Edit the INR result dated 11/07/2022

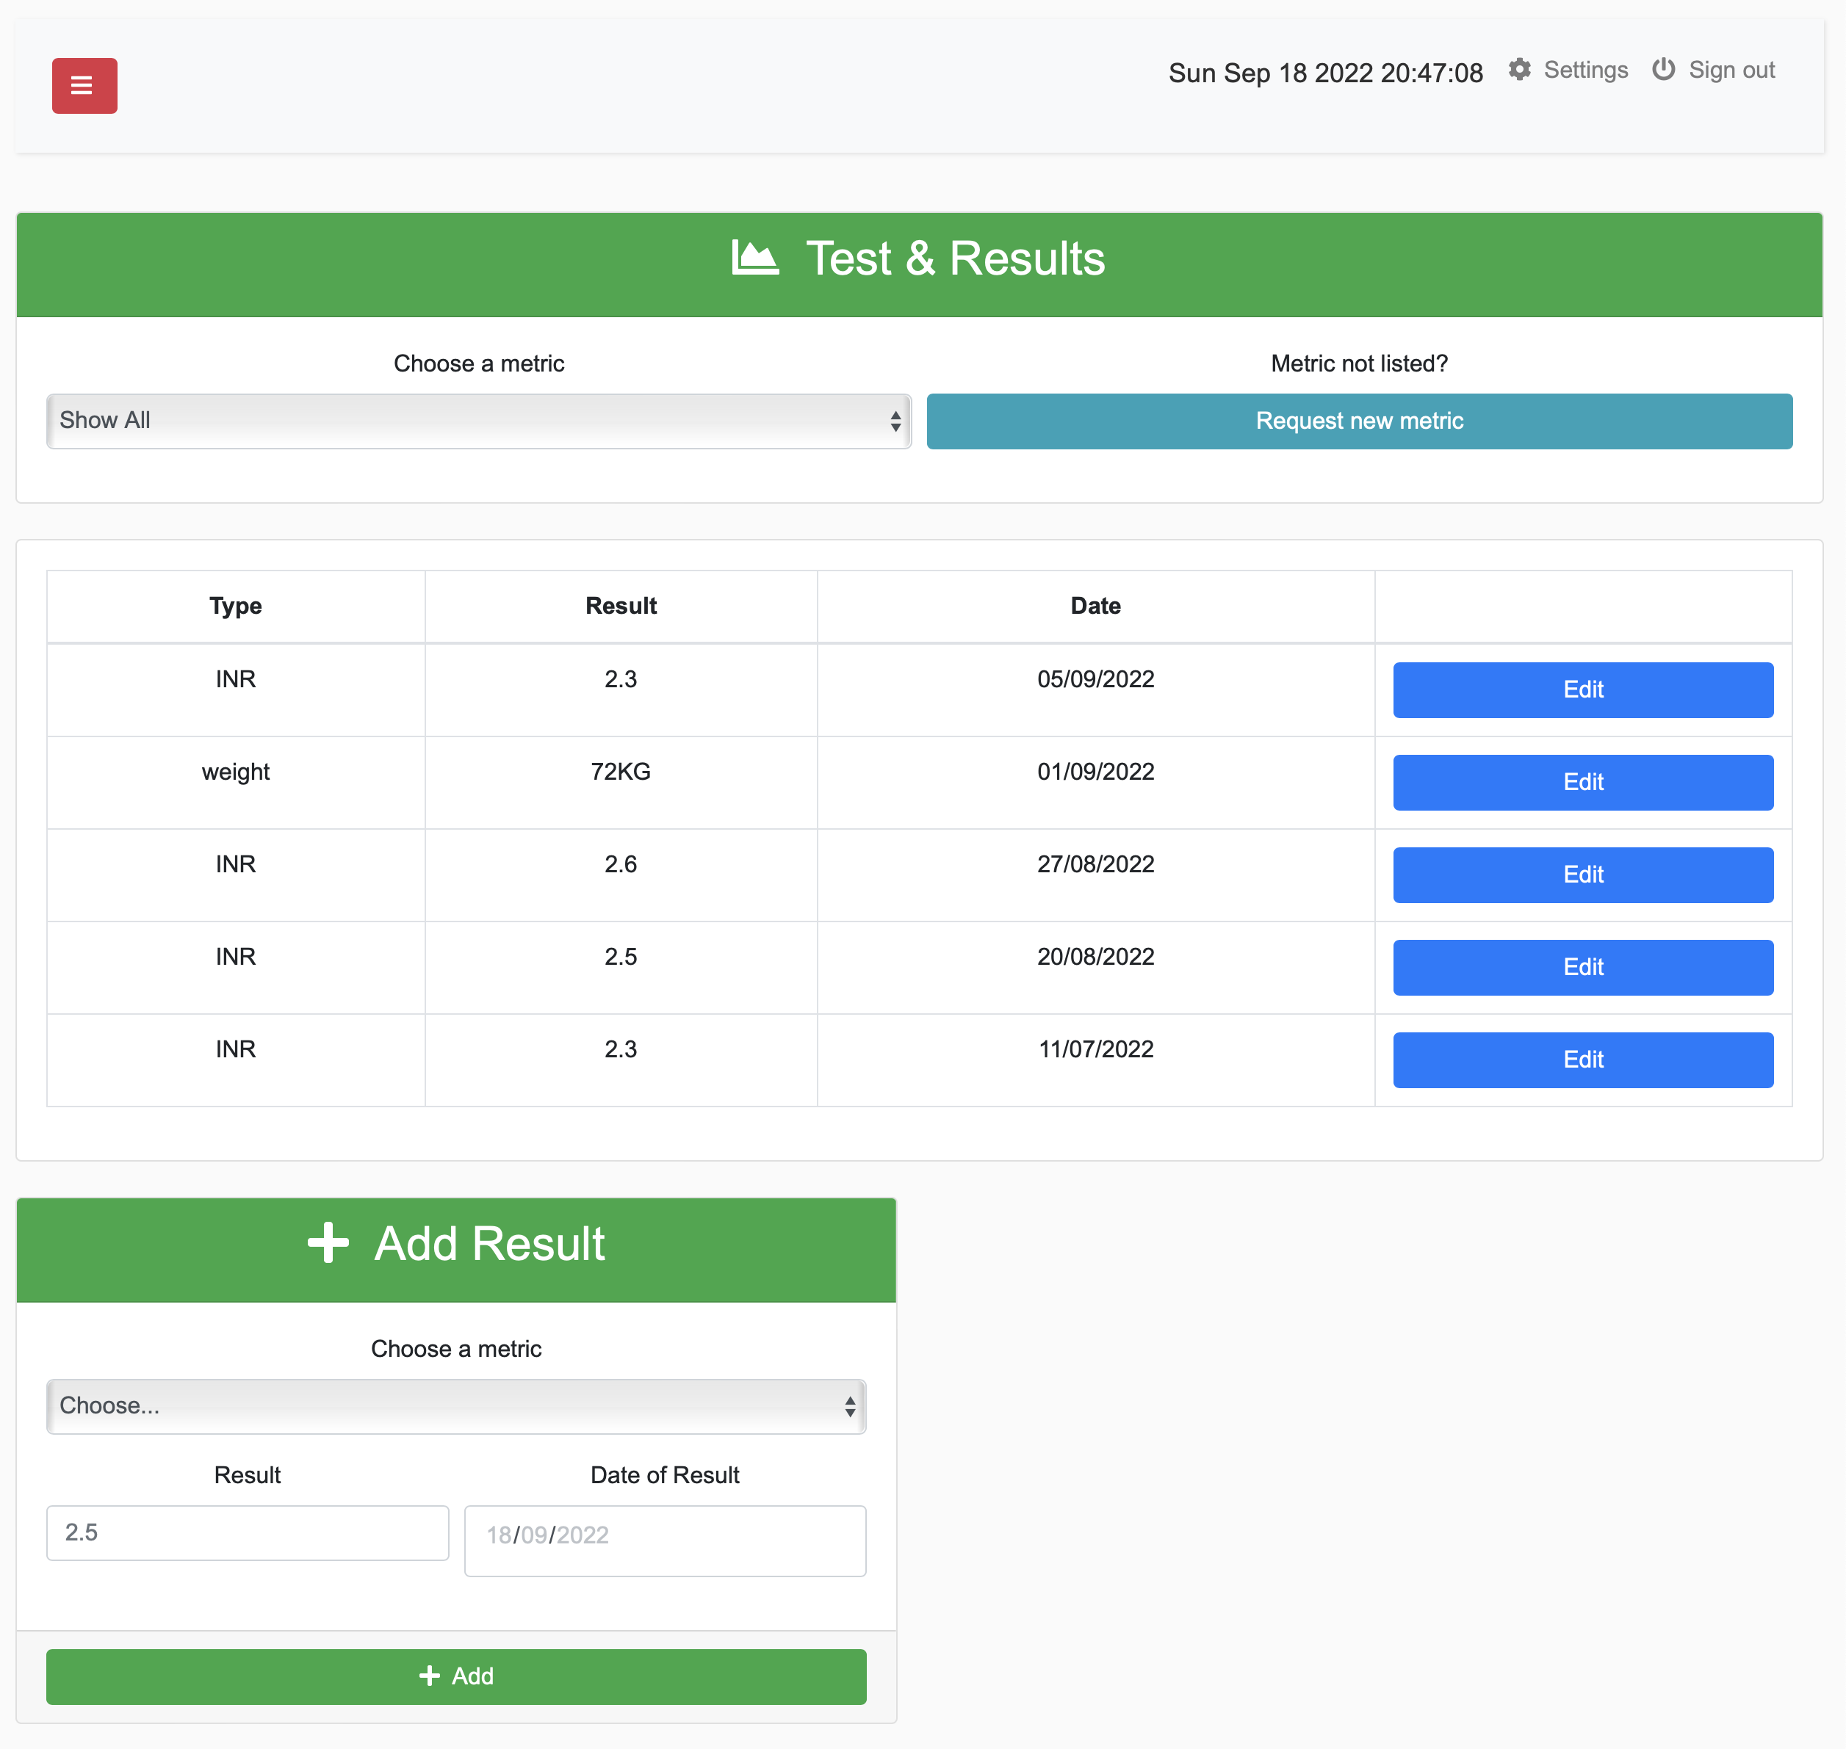1582,1059
